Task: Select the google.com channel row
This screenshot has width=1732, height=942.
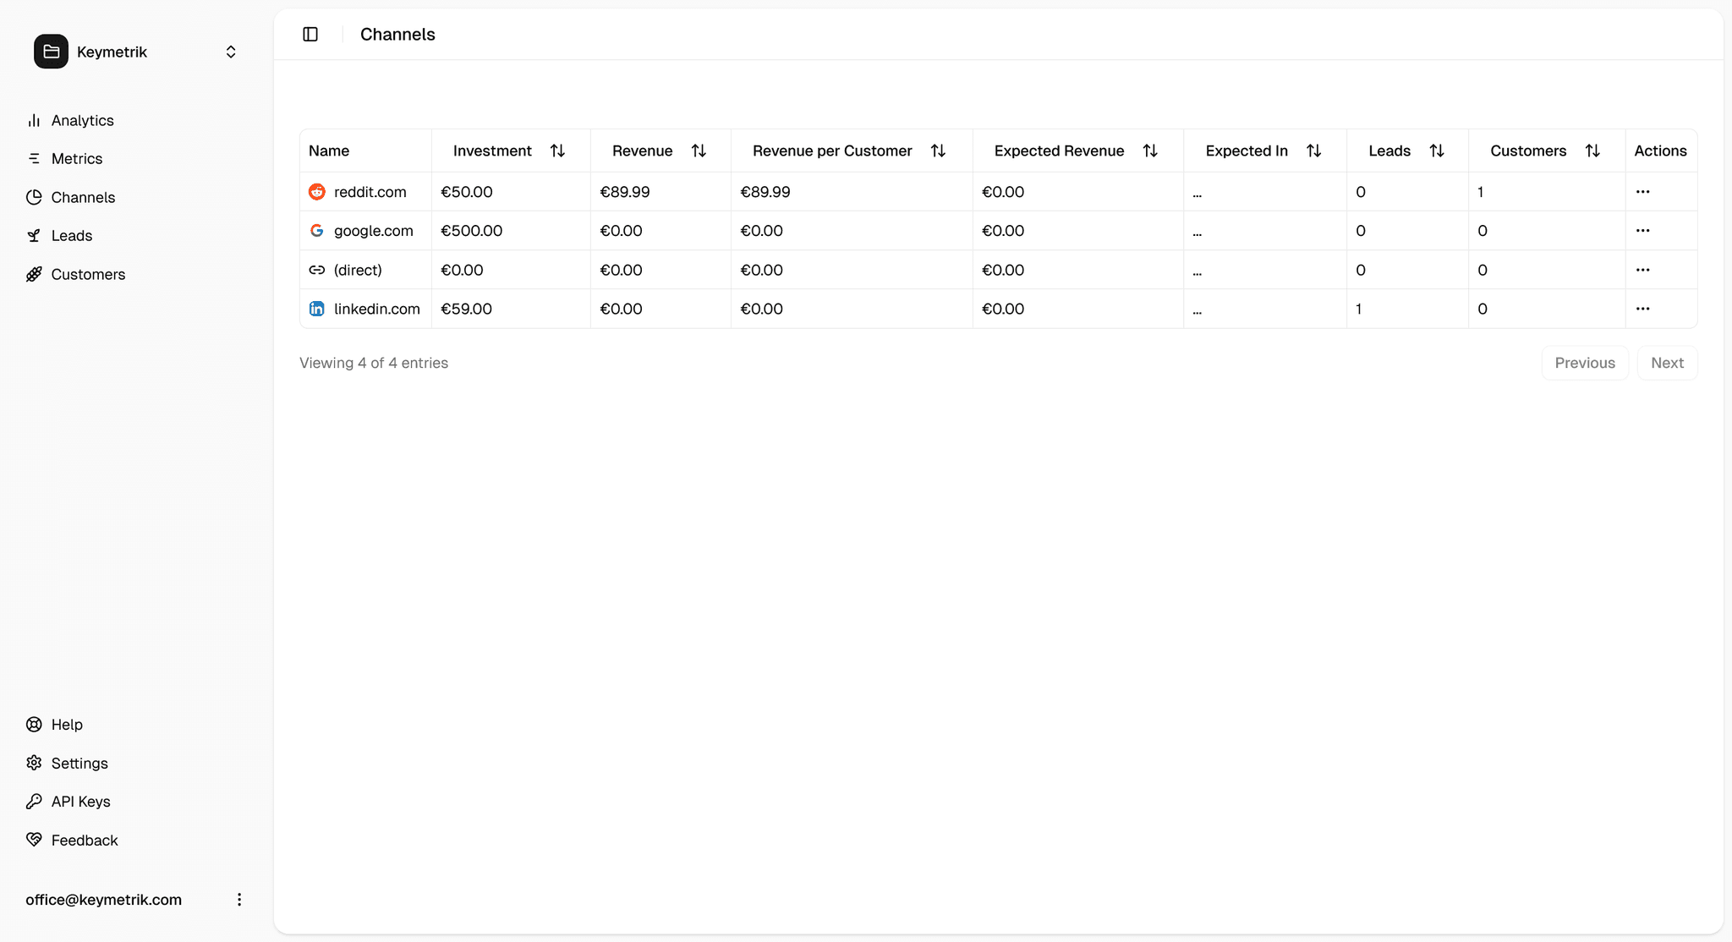Action: tap(373, 231)
